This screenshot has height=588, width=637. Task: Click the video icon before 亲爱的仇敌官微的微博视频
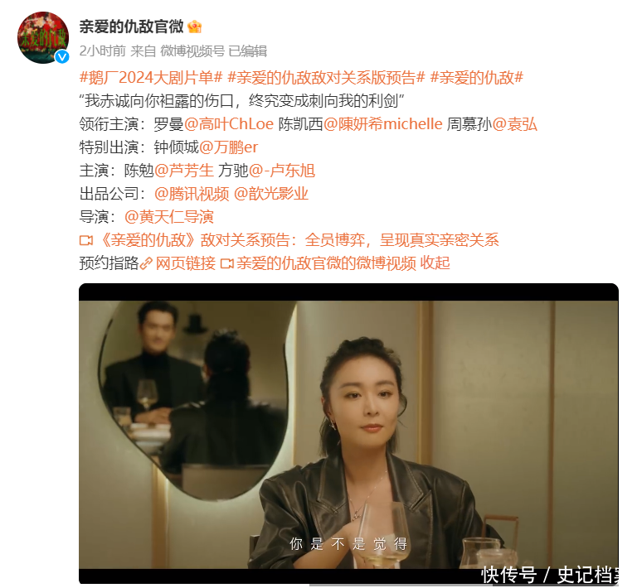point(226,263)
